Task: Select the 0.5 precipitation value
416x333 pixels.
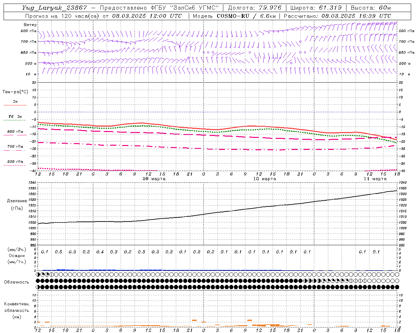Action: (58, 252)
